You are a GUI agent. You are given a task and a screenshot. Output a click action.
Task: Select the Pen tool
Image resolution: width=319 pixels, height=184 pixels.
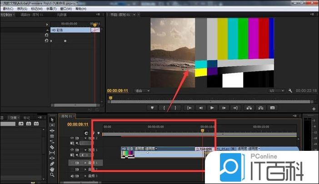(52, 164)
